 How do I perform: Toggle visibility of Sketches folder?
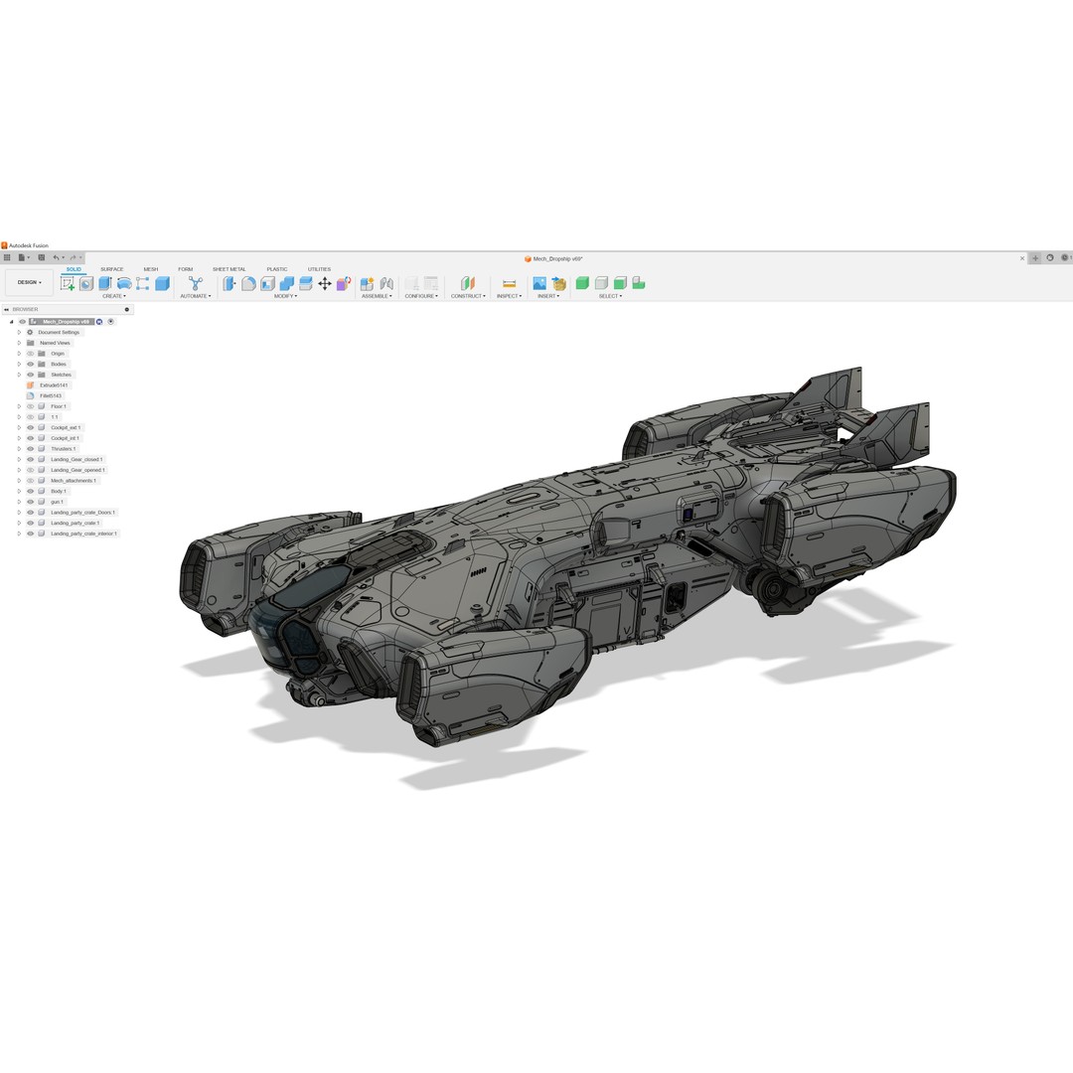pos(30,375)
